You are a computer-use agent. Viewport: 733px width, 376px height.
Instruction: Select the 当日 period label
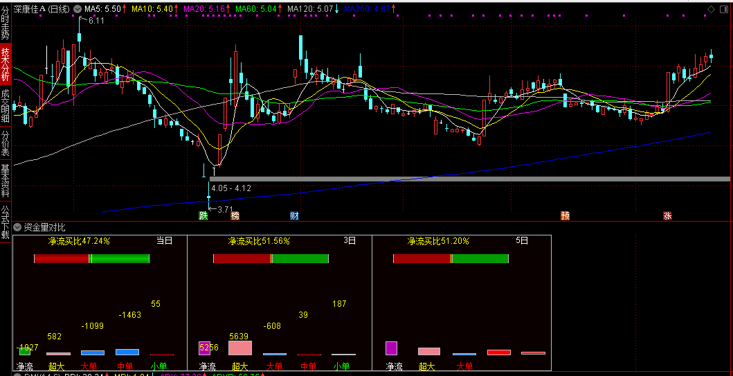click(x=164, y=241)
